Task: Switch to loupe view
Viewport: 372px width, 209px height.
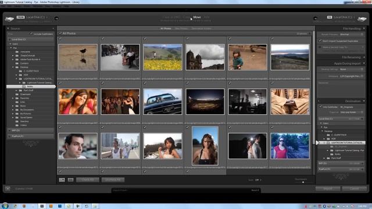Action: tap(70, 180)
